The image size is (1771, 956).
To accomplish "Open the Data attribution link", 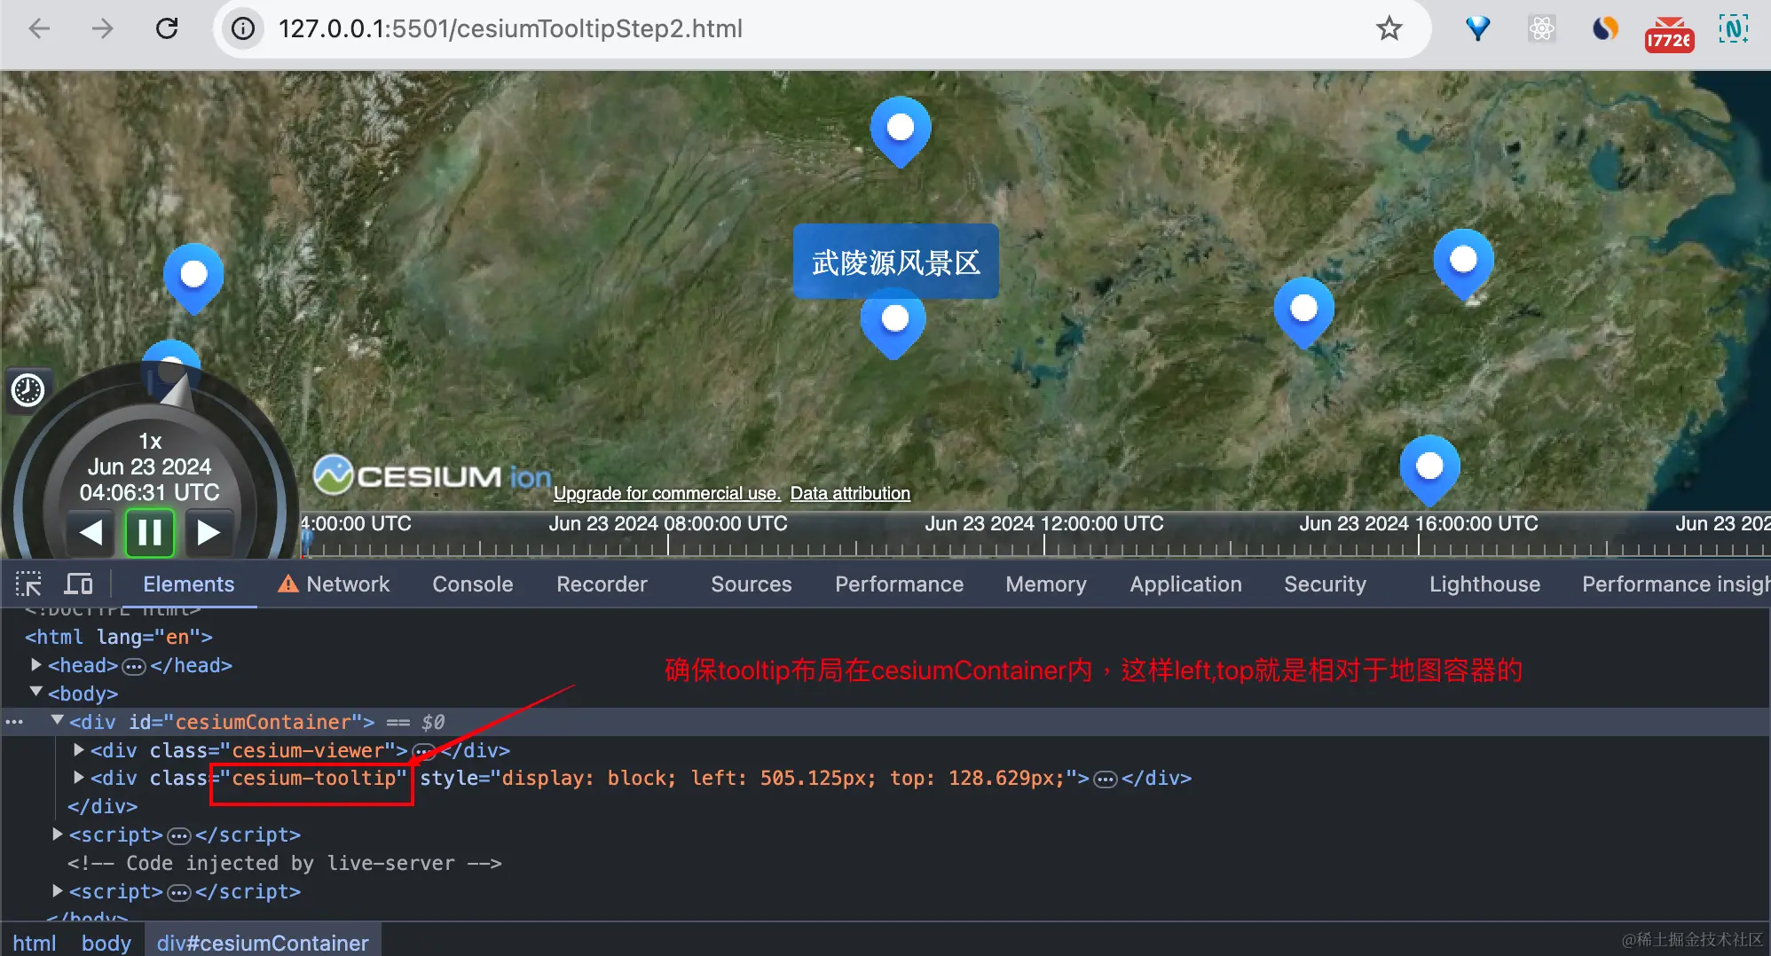I will [x=850, y=493].
